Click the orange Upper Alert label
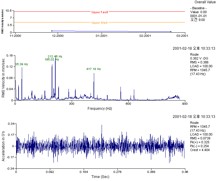217x181 pixels. [x=100, y=23]
